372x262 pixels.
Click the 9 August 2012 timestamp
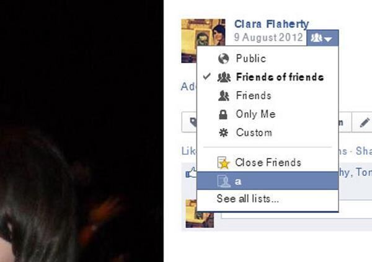tap(268, 37)
